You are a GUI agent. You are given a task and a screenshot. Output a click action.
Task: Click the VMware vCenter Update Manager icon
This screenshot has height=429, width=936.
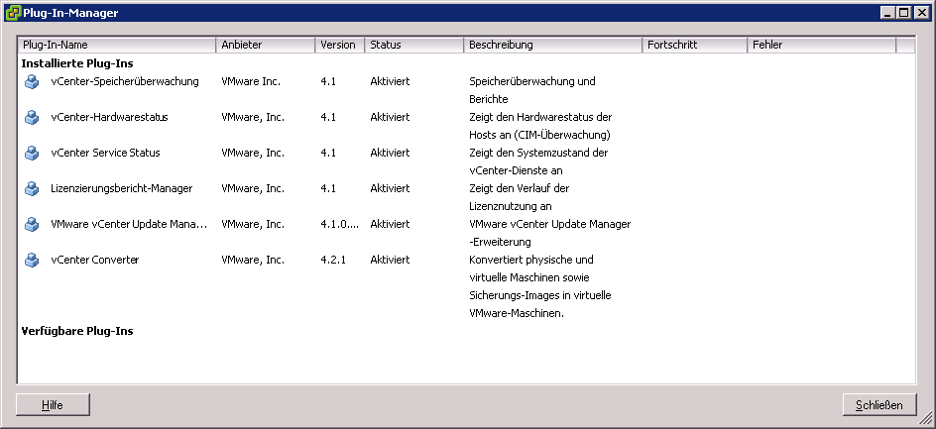31,224
